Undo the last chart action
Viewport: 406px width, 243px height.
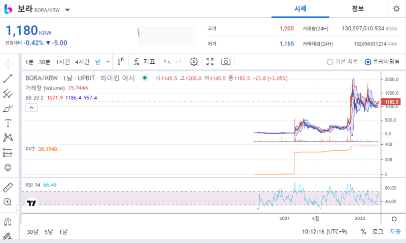[167, 62]
